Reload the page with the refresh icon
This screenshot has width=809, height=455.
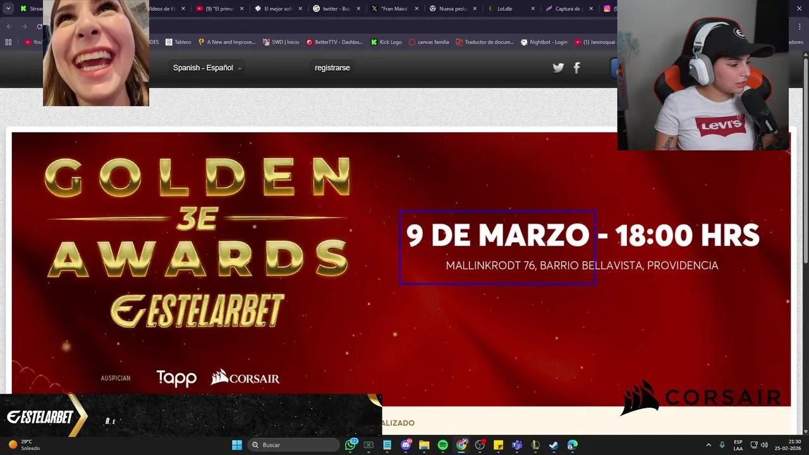click(39, 27)
